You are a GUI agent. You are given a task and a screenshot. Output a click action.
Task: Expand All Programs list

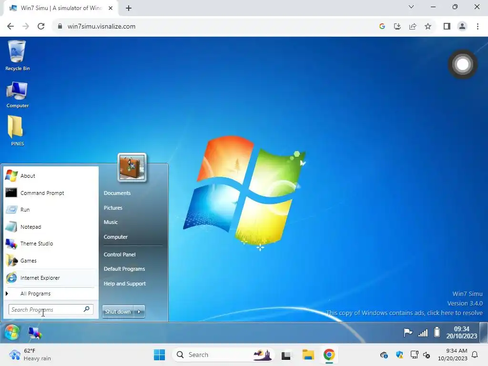point(50,294)
